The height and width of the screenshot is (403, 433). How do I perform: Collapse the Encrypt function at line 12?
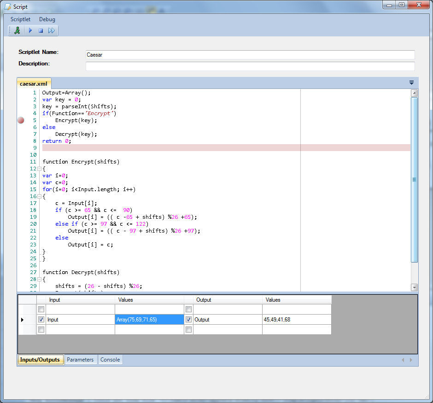pos(40,169)
